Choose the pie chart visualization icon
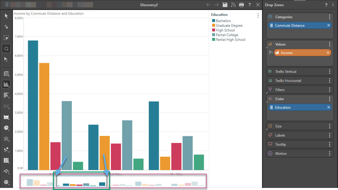 coord(6,128)
